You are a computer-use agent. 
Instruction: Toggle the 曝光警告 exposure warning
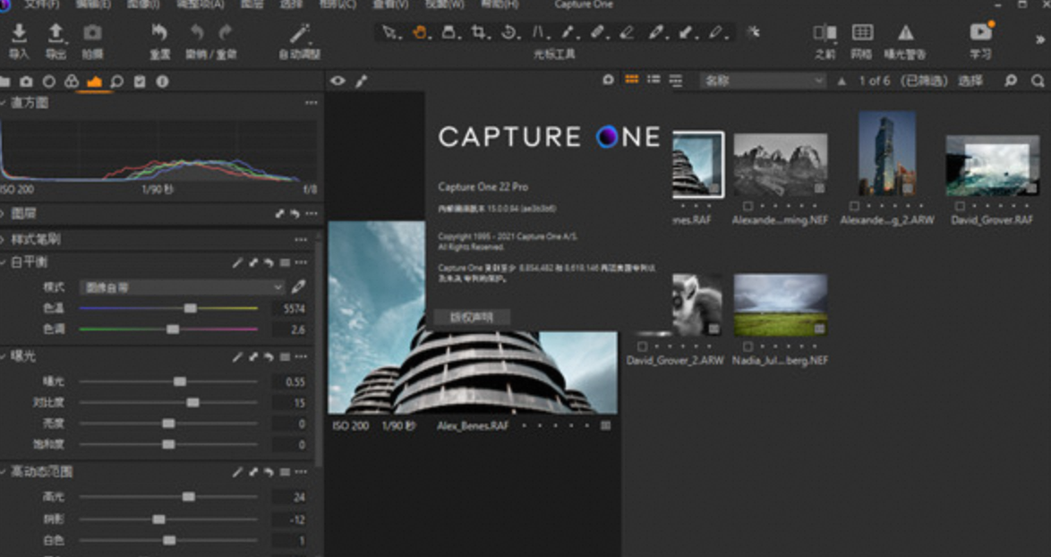tap(906, 32)
